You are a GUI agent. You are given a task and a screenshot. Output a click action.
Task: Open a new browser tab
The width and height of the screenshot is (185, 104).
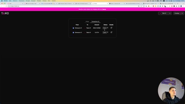point(178,3)
